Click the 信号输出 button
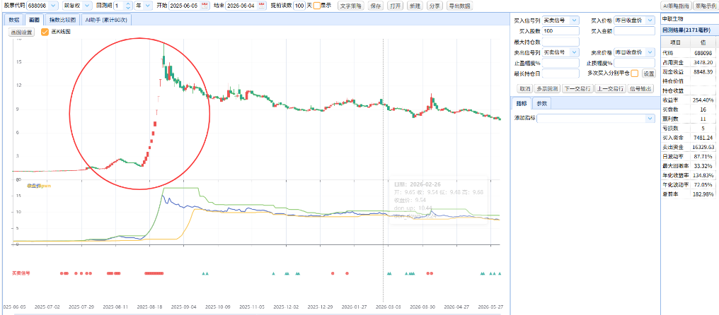The image size is (719, 315). point(640,88)
